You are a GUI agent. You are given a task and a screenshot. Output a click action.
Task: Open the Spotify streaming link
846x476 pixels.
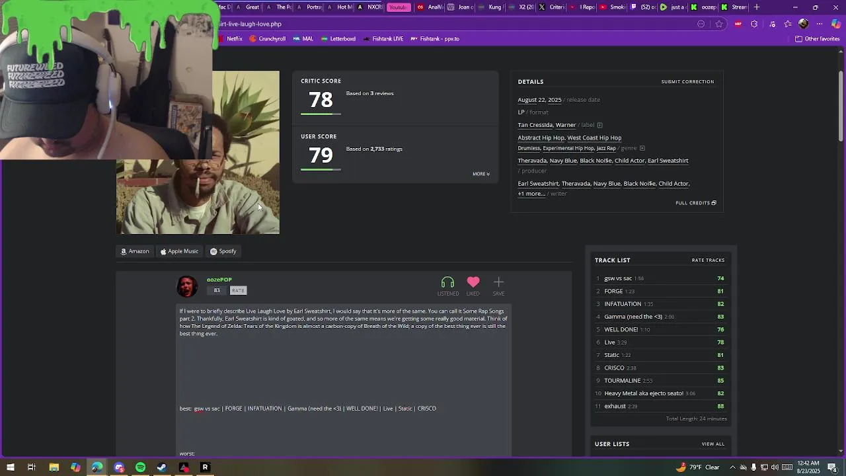point(223,251)
